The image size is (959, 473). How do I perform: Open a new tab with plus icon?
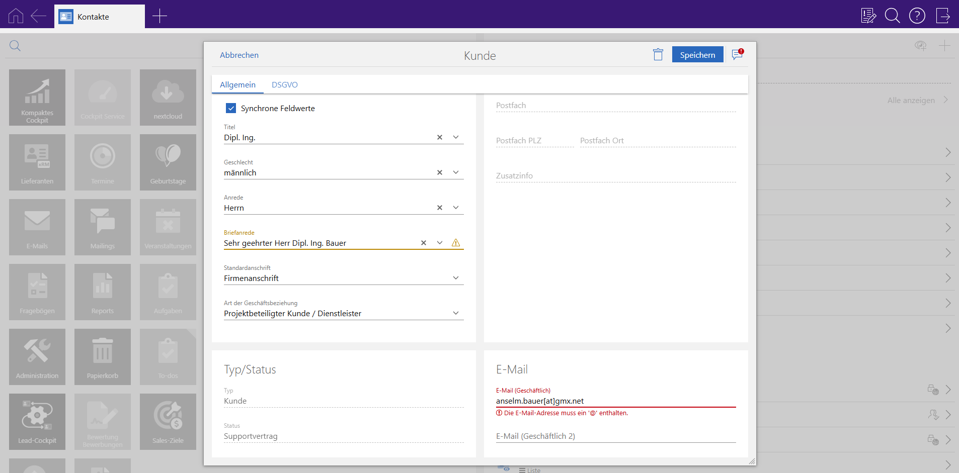click(x=159, y=16)
